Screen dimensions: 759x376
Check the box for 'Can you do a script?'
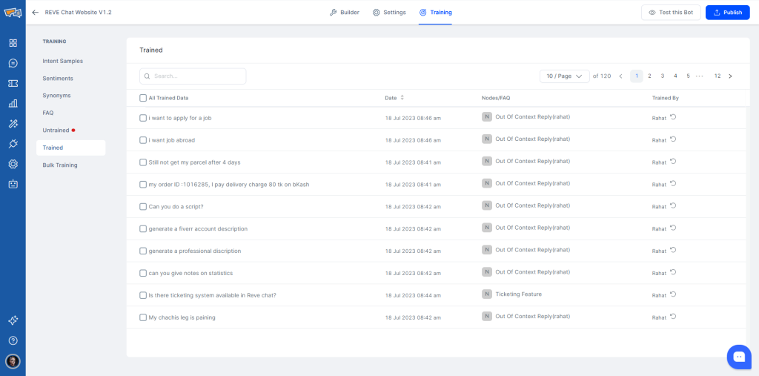pyautogui.click(x=143, y=206)
